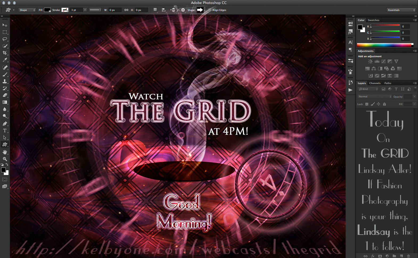Image resolution: width=418 pixels, height=258 pixels.
Task: Open the layer Kind filter dropdown
Action: click(x=368, y=89)
